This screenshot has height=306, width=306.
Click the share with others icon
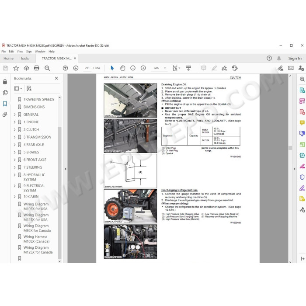click(x=301, y=68)
